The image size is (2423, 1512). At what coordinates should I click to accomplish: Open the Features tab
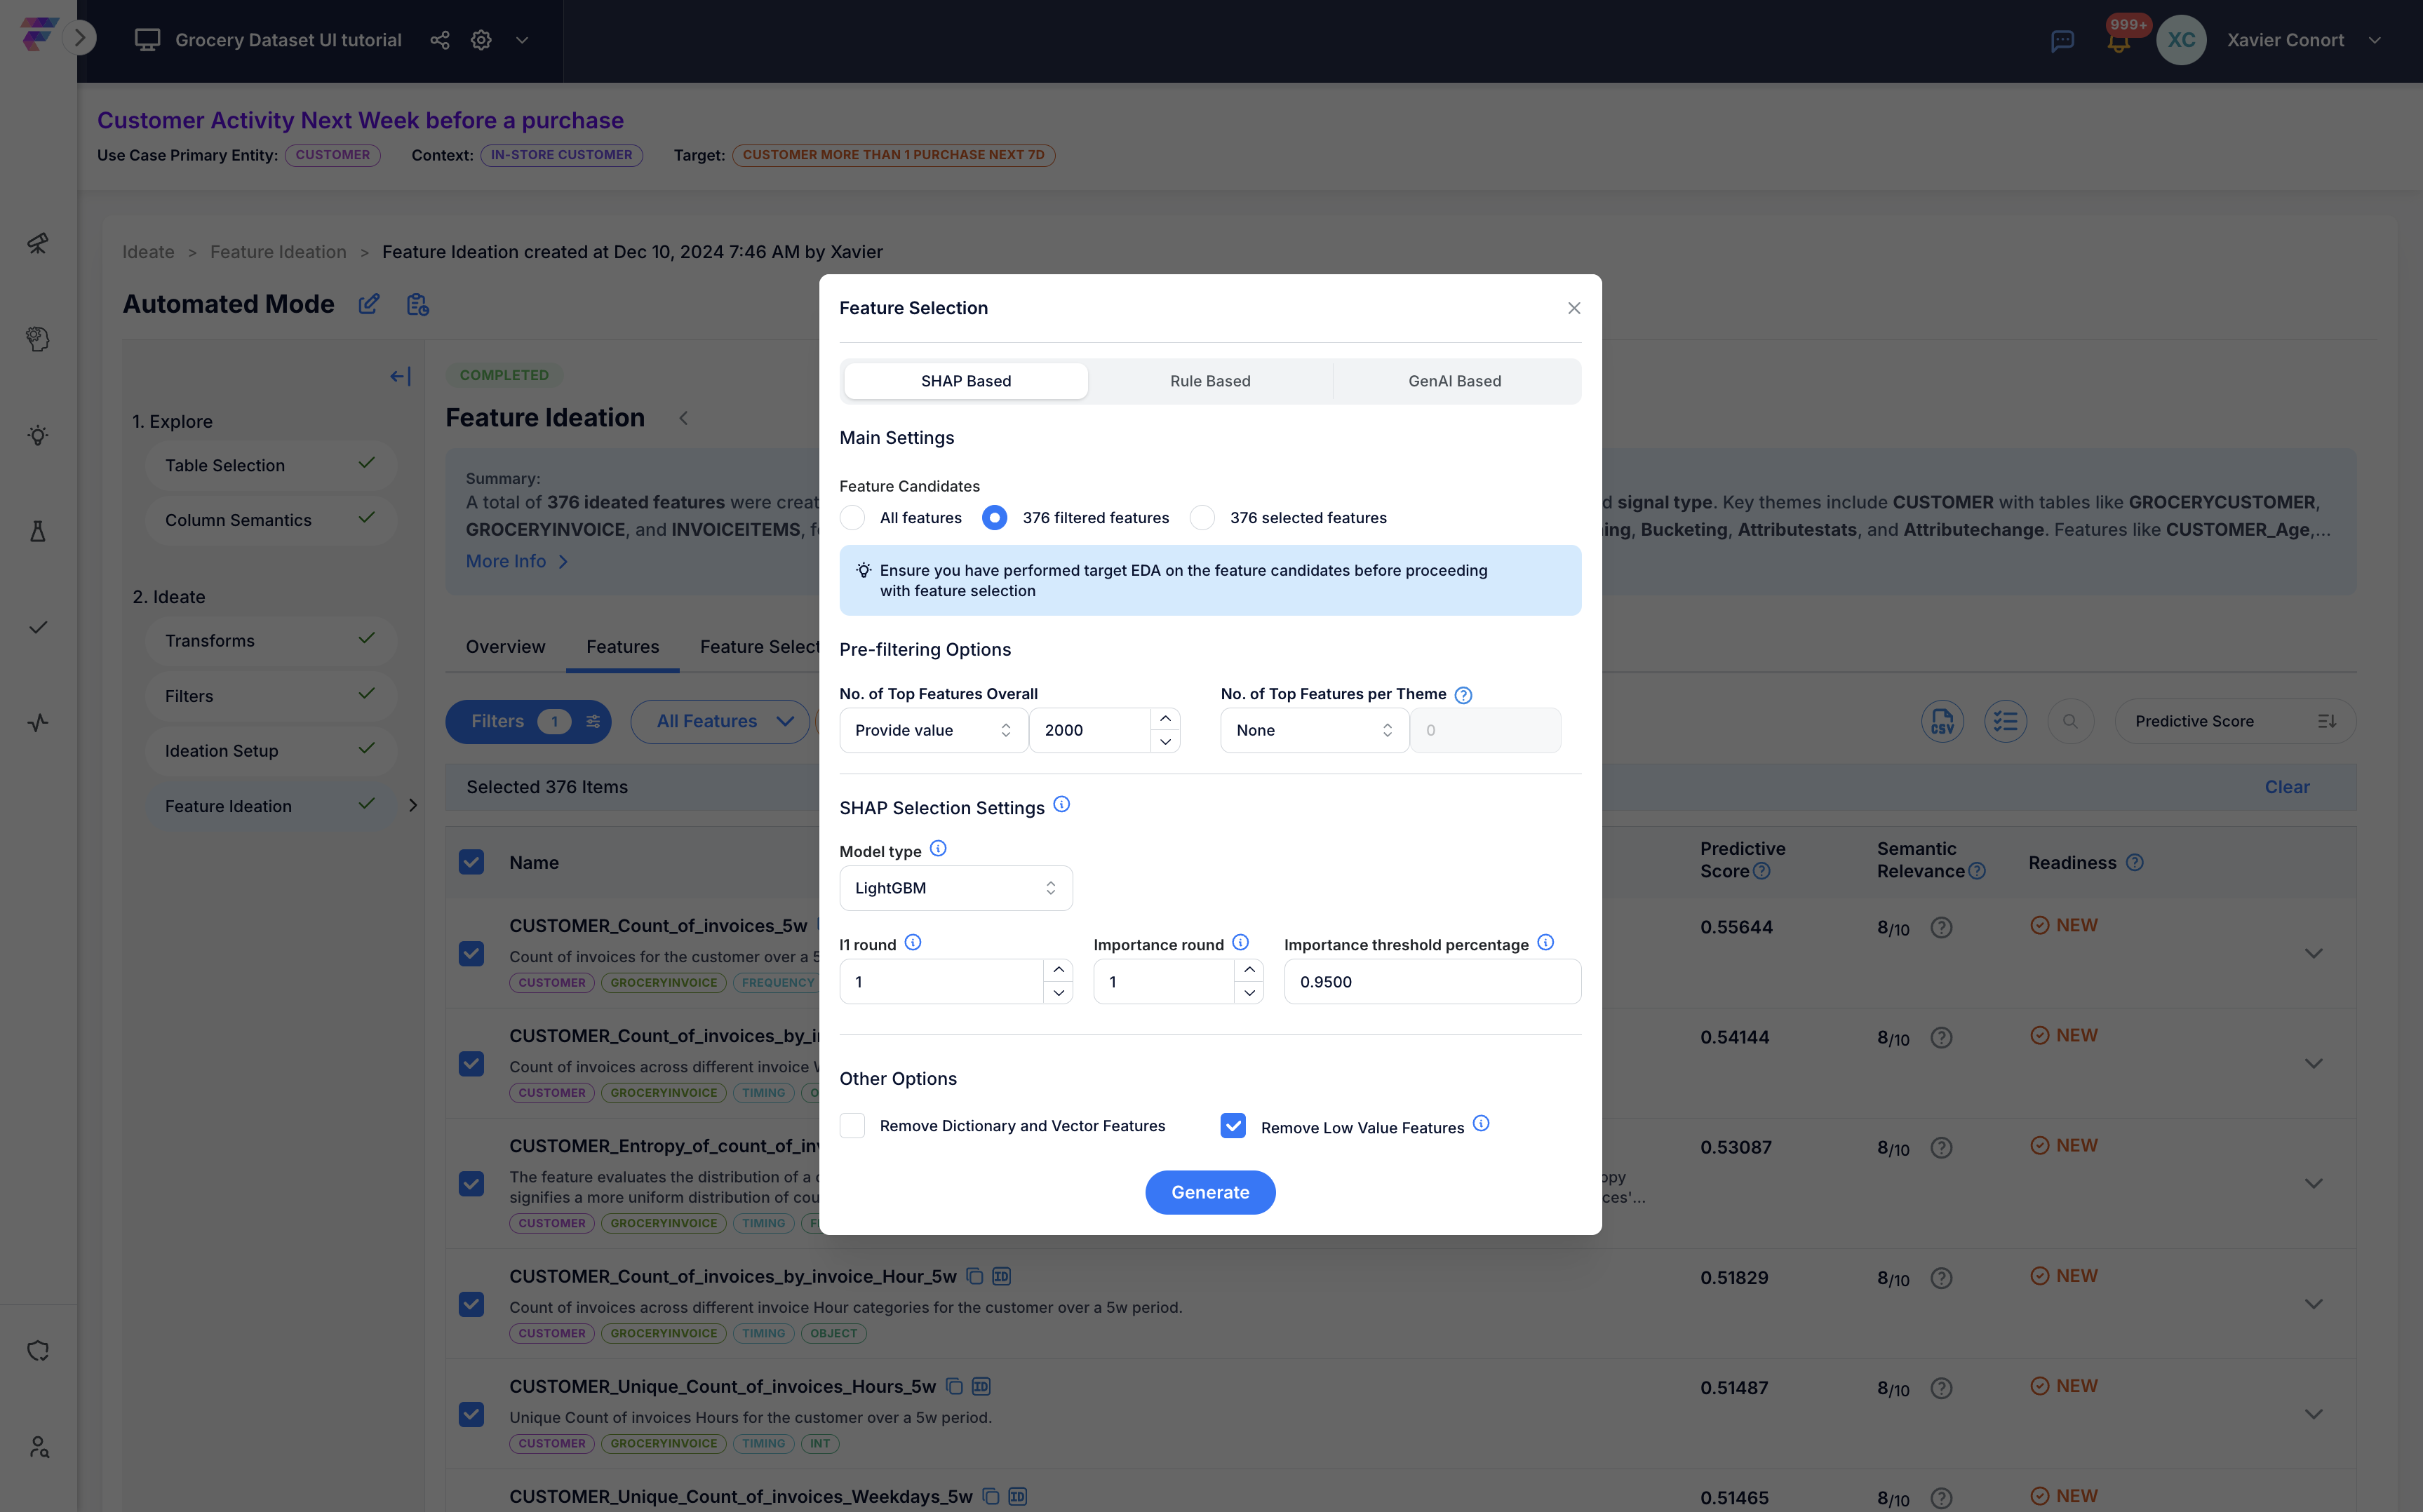[622, 647]
